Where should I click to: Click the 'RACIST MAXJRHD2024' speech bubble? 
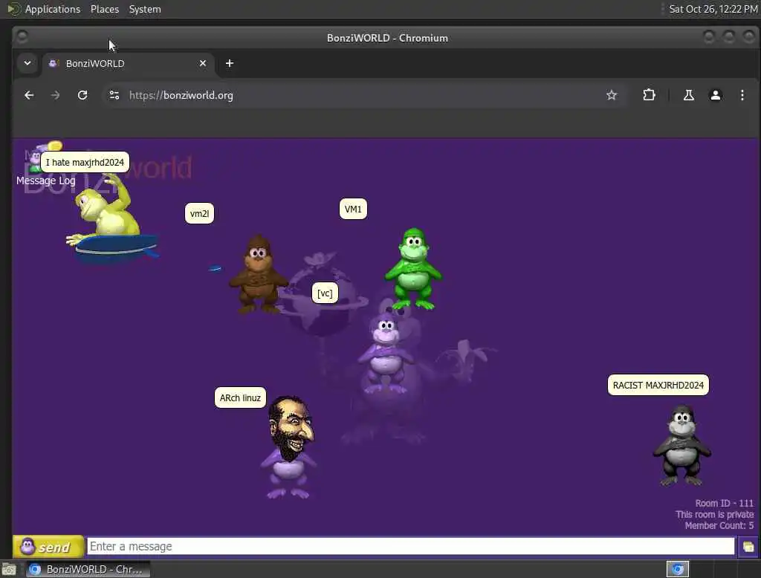pos(658,386)
